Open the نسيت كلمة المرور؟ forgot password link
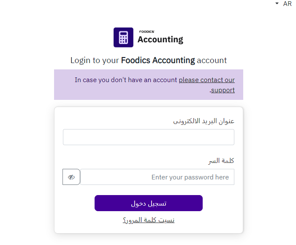Image resolution: width=296 pixels, height=245 pixels. point(149,220)
